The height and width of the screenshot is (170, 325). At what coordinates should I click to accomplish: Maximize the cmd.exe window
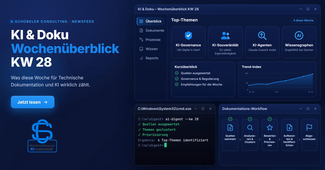point(203,109)
